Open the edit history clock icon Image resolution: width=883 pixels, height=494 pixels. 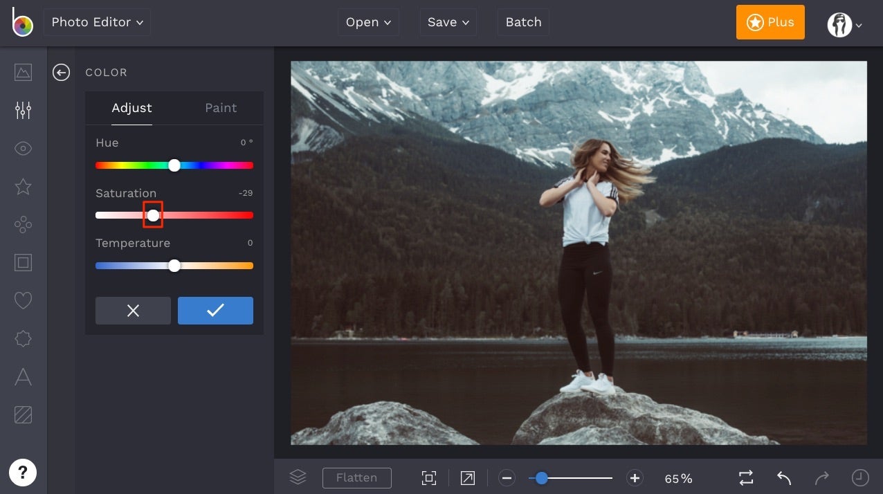click(860, 477)
